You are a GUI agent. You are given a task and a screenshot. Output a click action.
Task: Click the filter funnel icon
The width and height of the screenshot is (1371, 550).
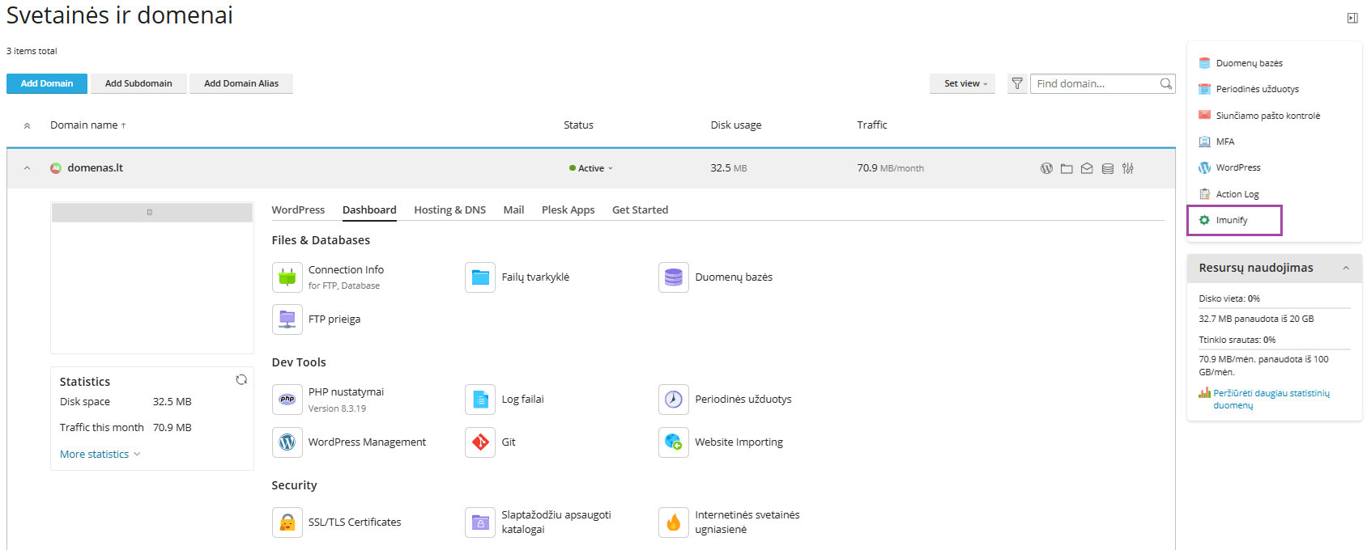coord(1017,83)
